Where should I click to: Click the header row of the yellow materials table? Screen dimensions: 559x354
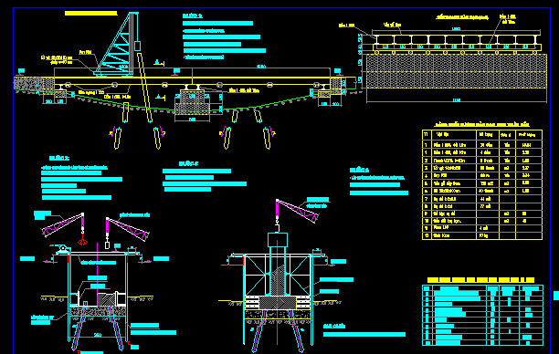(482, 135)
